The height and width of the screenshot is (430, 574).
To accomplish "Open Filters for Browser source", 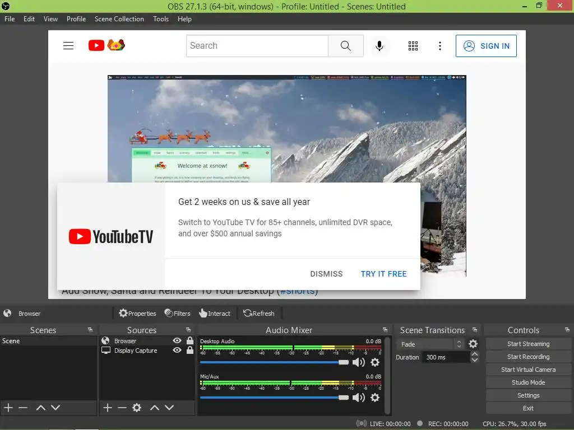I will pos(178,313).
